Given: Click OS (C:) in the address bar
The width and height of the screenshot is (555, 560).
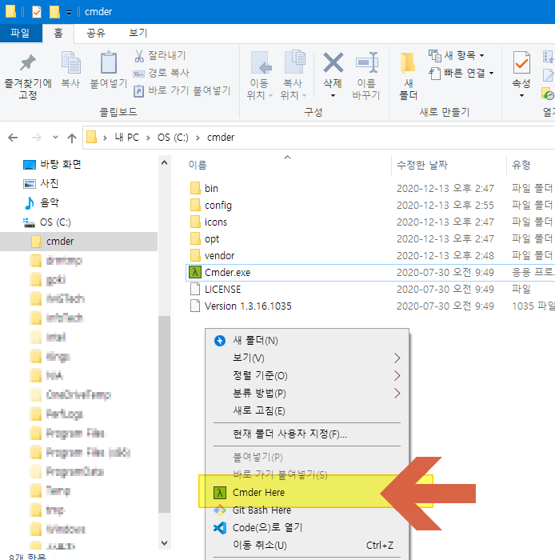Looking at the screenshot, I should click(x=173, y=138).
